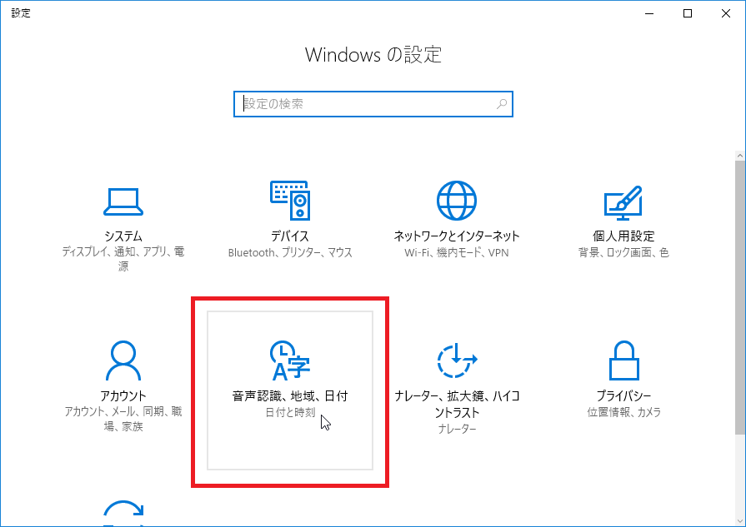Image resolution: width=746 pixels, height=527 pixels.
Task: Click the search magnifier icon
Action: [502, 103]
